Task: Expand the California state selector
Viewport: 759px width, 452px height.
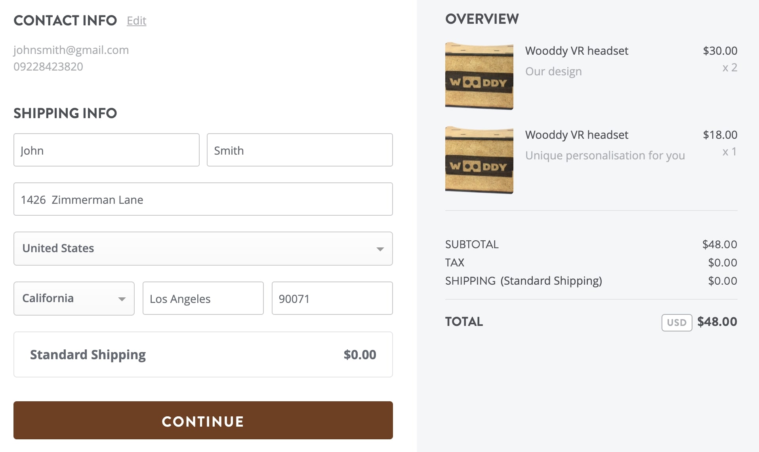Action: (x=74, y=298)
